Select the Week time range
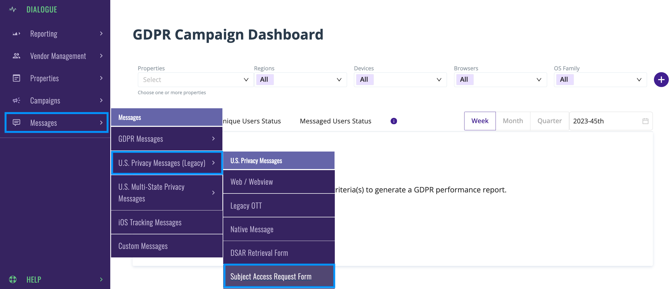Viewport: 672px width, 289px height. pos(480,121)
